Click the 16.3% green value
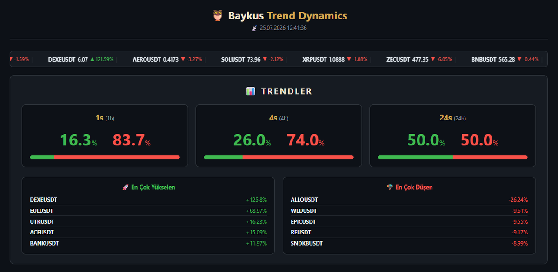The height and width of the screenshot is (272, 558). pyautogui.click(x=79, y=140)
